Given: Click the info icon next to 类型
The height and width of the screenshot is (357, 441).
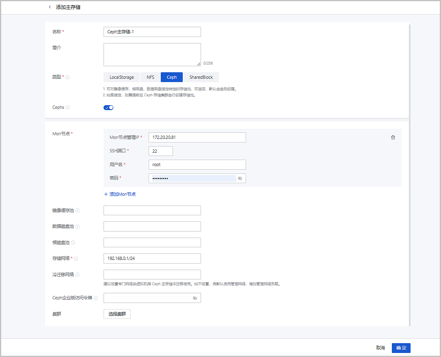Looking at the screenshot, I should (67, 77).
